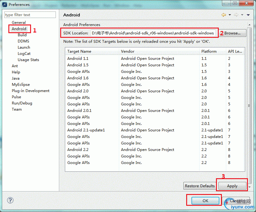Select Help in the preferences tree
This screenshot has height=212, width=256.
[16, 72]
